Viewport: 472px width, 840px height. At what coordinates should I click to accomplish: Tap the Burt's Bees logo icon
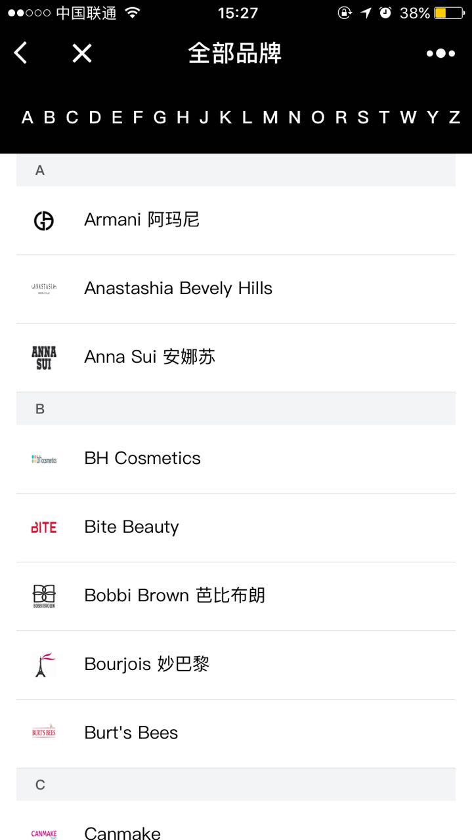(44, 733)
